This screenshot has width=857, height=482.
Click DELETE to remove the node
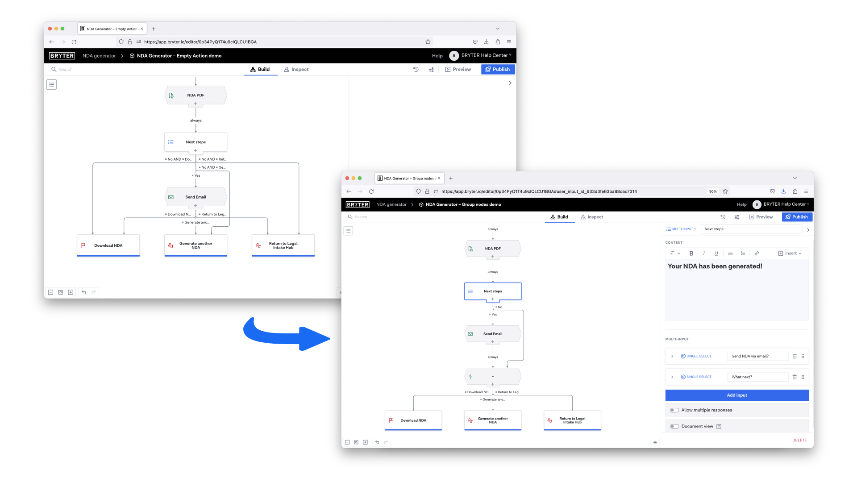pyautogui.click(x=799, y=440)
